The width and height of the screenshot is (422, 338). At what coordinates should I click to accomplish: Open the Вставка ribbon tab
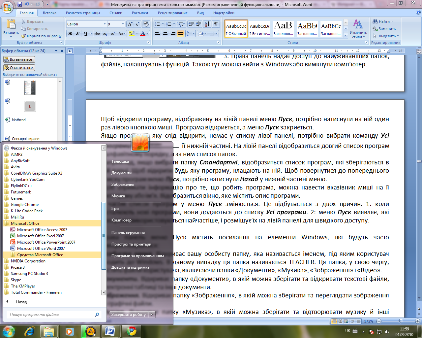pyautogui.click(x=49, y=13)
